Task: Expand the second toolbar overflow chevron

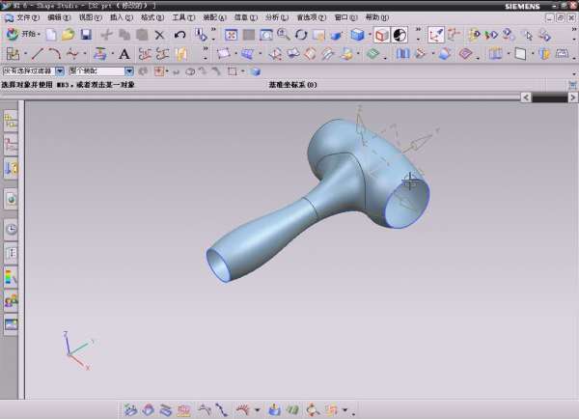Action: click(206, 49)
